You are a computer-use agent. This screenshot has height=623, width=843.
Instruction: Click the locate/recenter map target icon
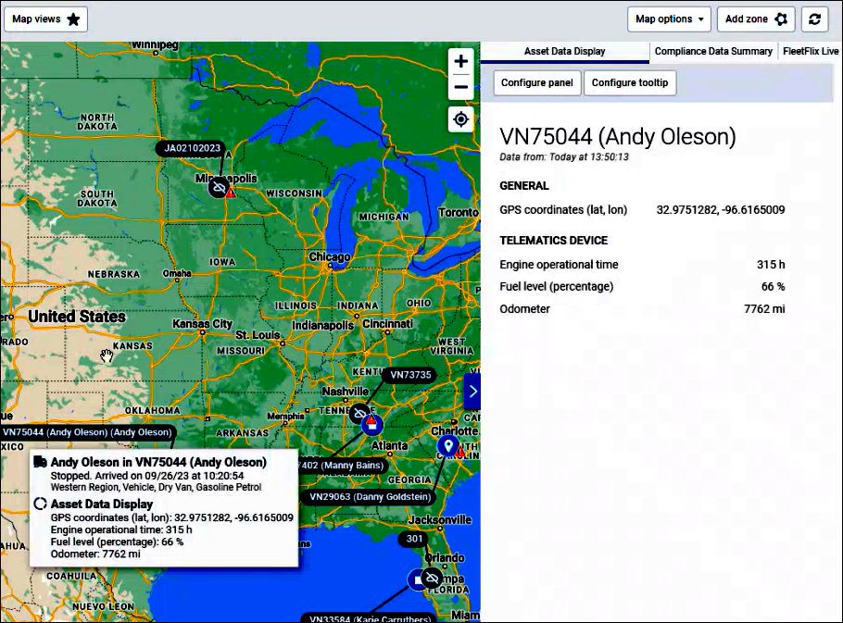coord(460,119)
